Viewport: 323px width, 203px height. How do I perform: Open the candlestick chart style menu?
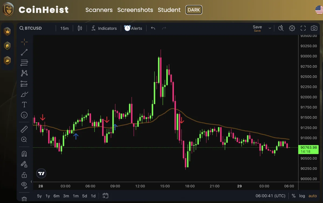pyautogui.click(x=80, y=28)
